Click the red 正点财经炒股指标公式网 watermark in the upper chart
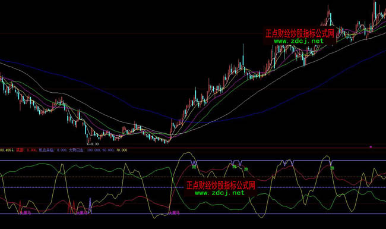This screenshot has width=386, height=229. click(x=299, y=33)
